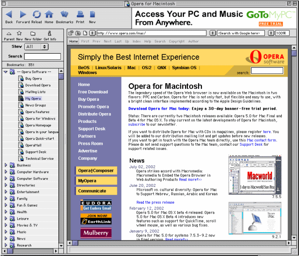Open the zoom level dropdown

tap(271, 33)
